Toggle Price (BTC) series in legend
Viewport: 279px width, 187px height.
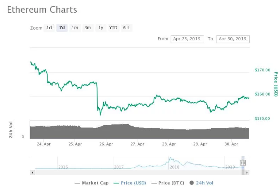(168, 183)
